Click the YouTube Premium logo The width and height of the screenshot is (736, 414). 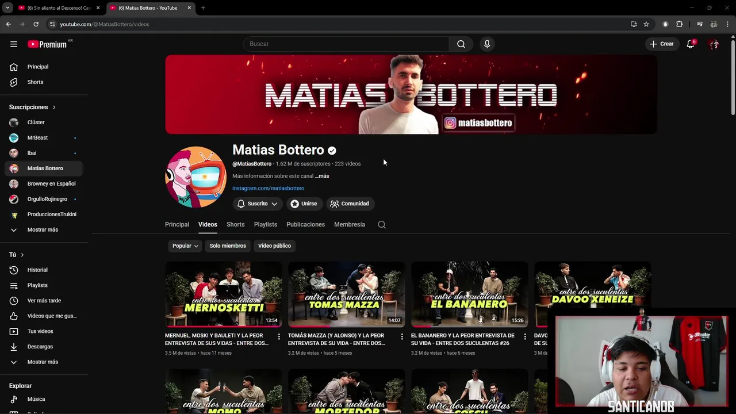47,44
